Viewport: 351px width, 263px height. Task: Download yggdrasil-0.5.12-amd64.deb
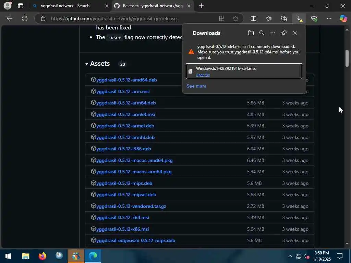tap(126, 80)
